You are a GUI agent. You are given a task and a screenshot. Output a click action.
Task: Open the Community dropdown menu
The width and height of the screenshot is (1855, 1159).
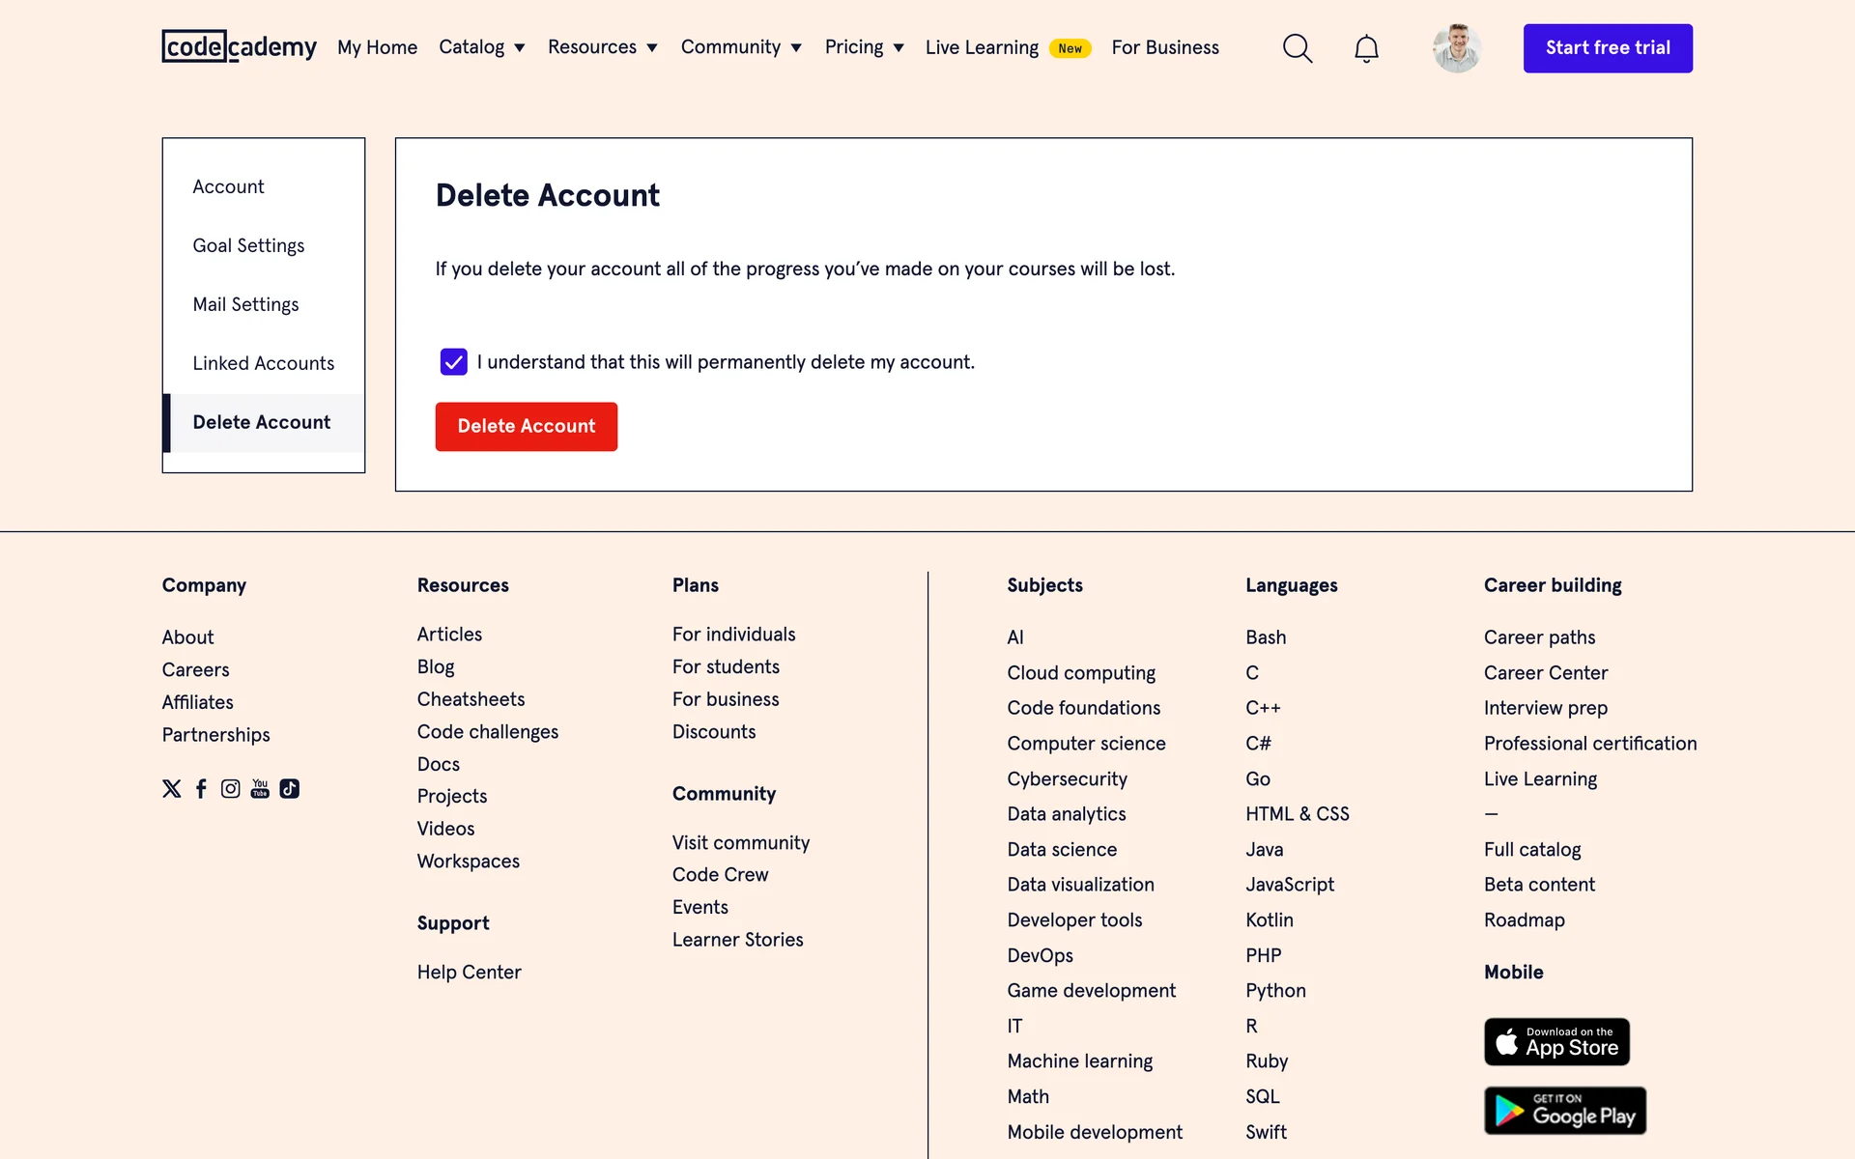(x=741, y=47)
